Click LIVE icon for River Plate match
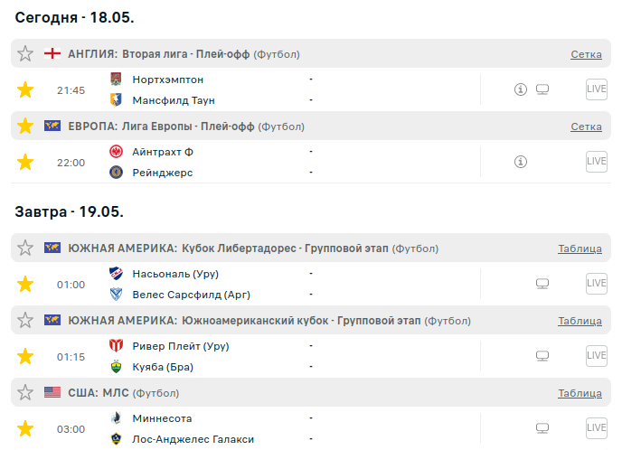 596,356
